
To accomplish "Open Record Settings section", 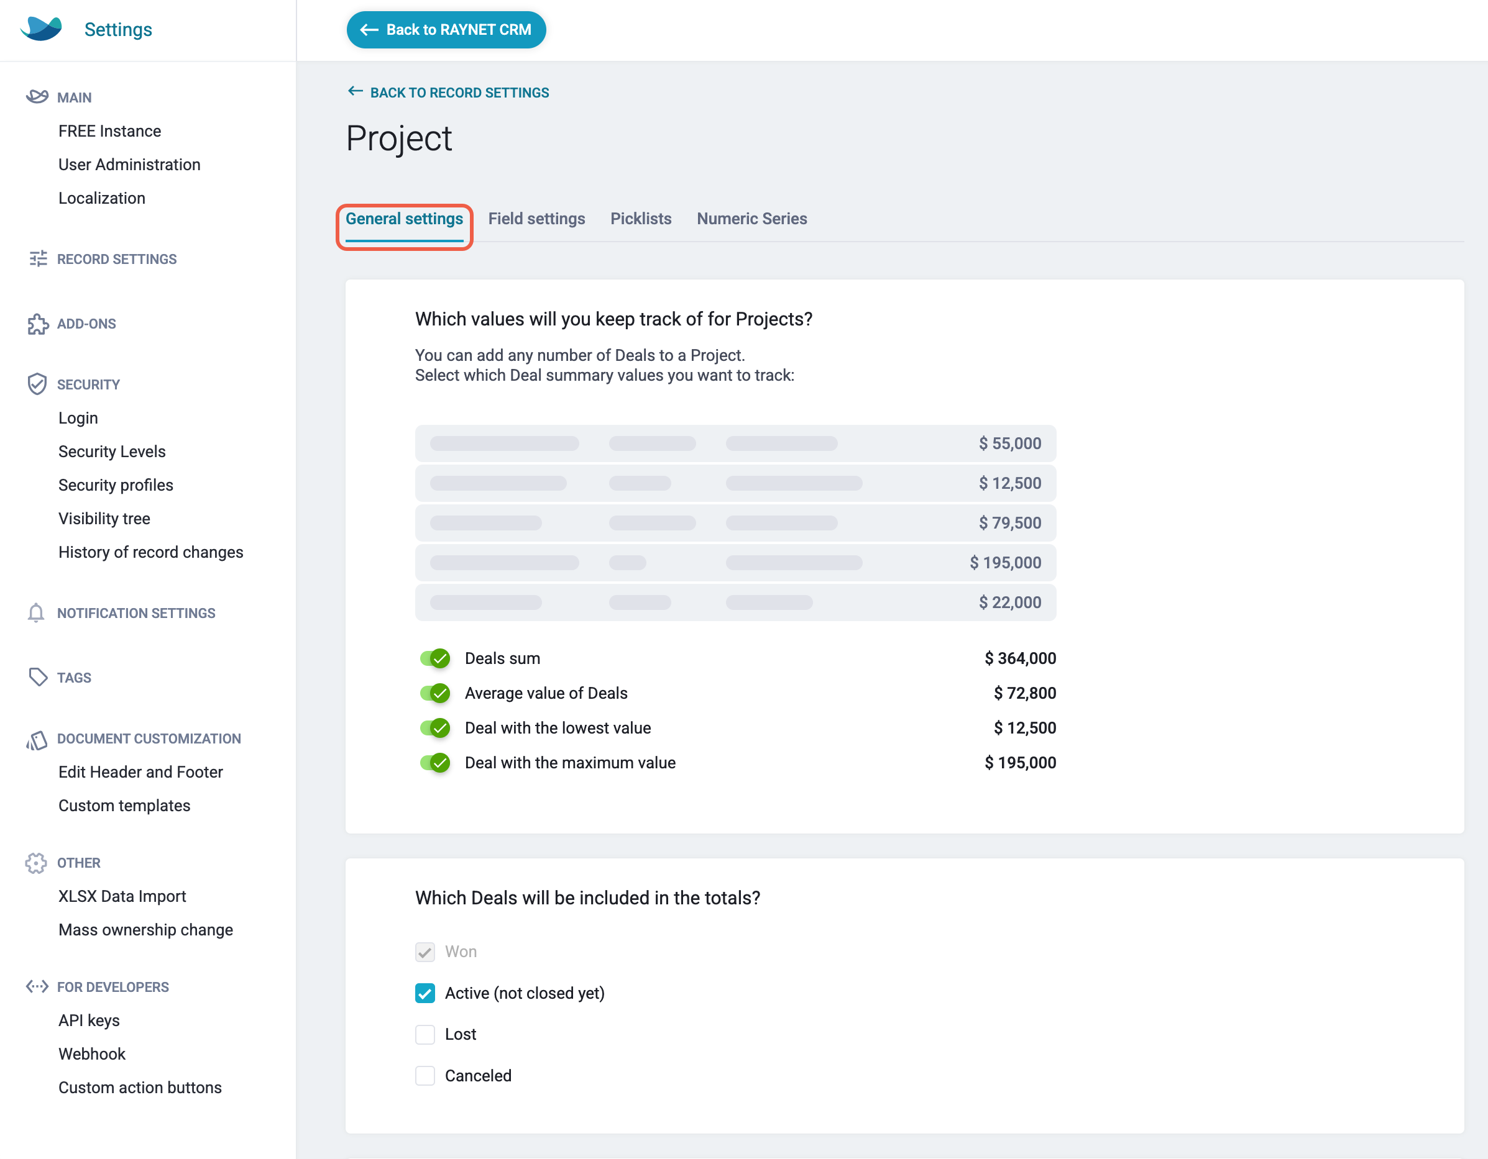I will pyautogui.click(x=116, y=260).
